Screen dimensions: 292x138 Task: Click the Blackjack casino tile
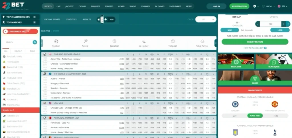coord(274,61)
